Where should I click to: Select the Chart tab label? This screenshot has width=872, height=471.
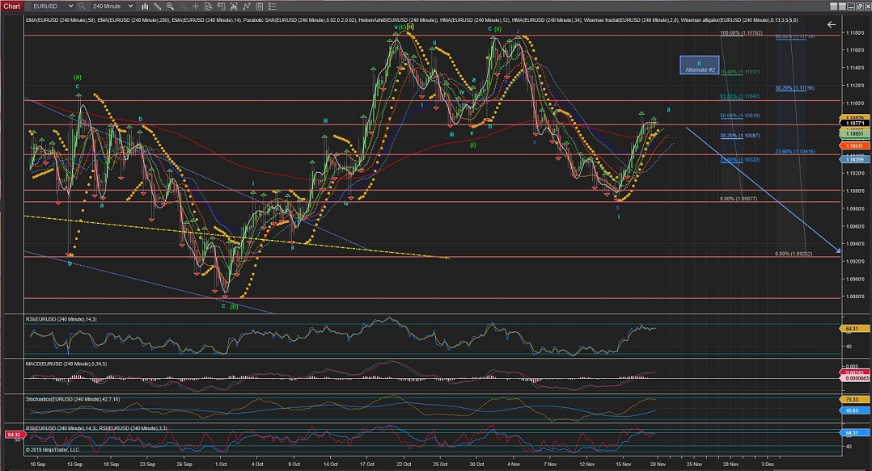(x=11, y=5)
